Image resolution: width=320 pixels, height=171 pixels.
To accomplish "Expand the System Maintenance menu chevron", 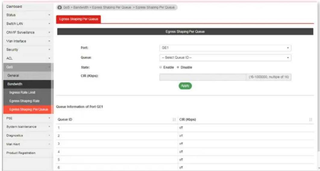I will 49,127.
